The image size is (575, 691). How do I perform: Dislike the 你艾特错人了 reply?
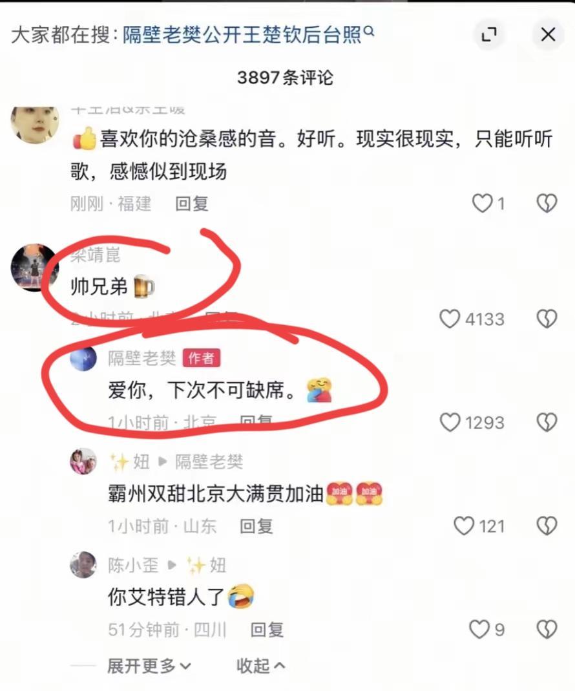click(547, 630)
